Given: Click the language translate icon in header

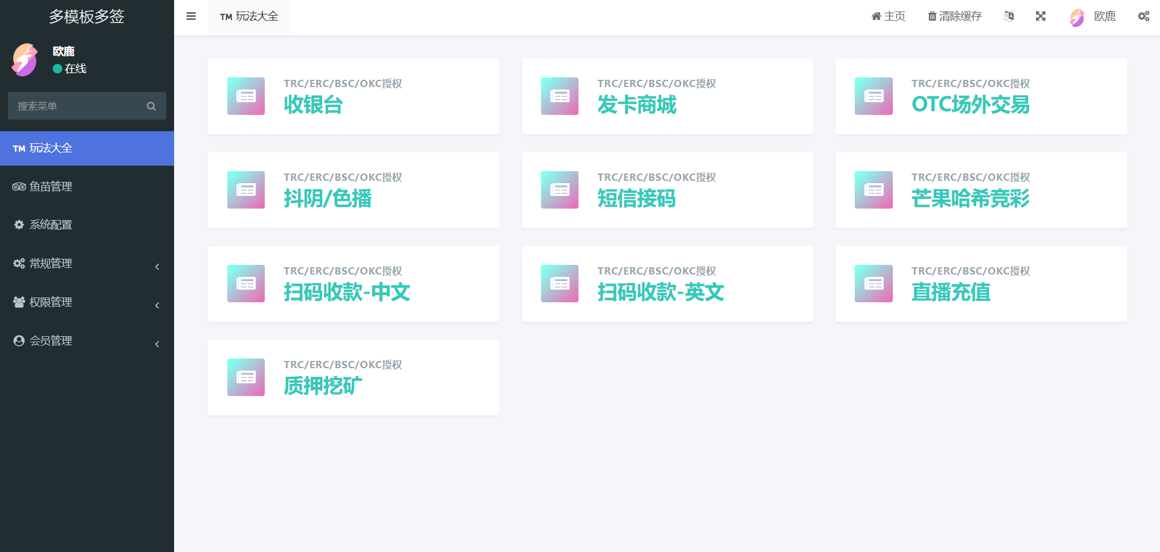Looking at the screenshot, I should [1009, 16].
